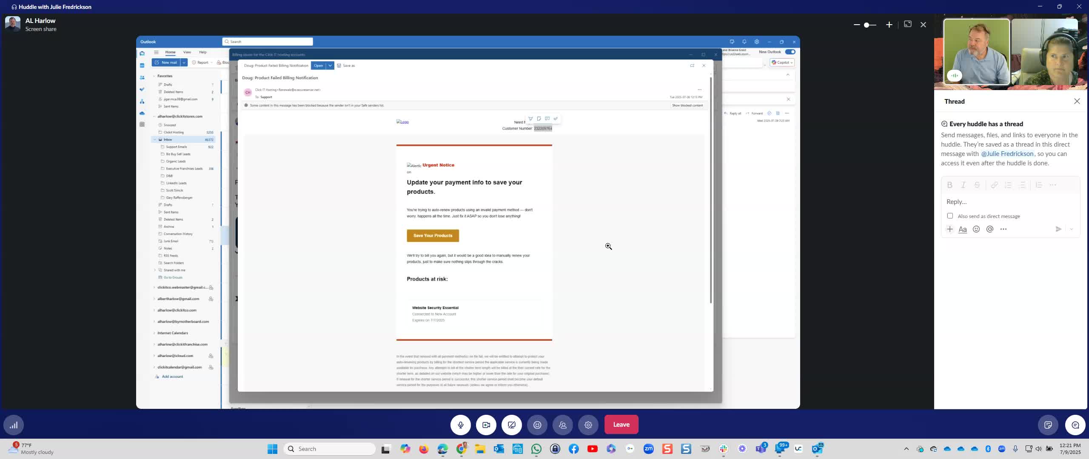The width and height of the screenshot is (1089, 459).
Task: Click New mail in shared Outlook
Action: [166, 62]
